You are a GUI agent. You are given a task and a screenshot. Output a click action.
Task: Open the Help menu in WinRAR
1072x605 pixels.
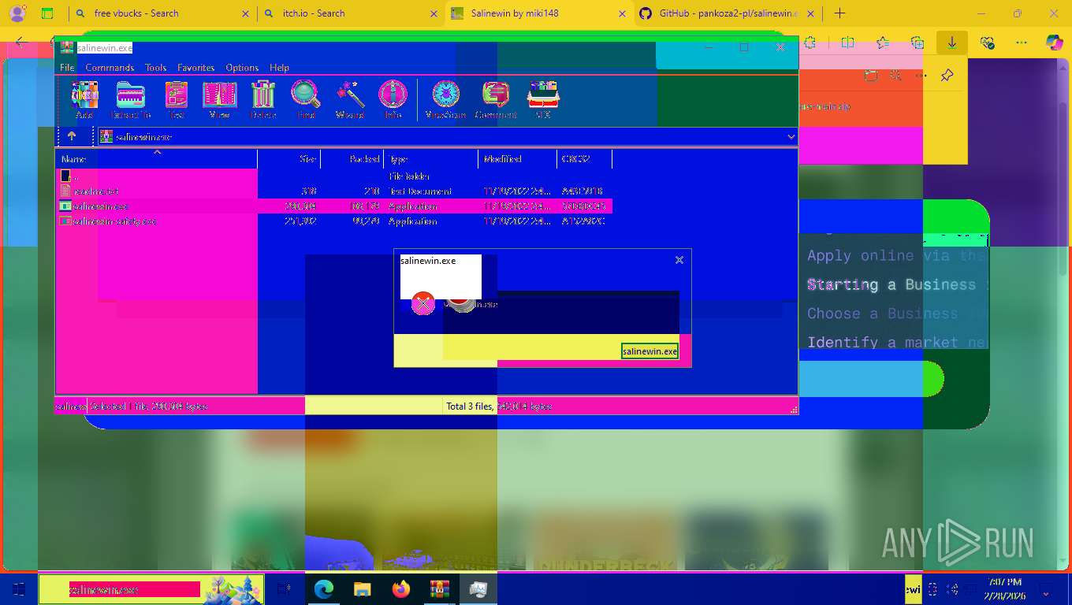click(x=279, y=68)
